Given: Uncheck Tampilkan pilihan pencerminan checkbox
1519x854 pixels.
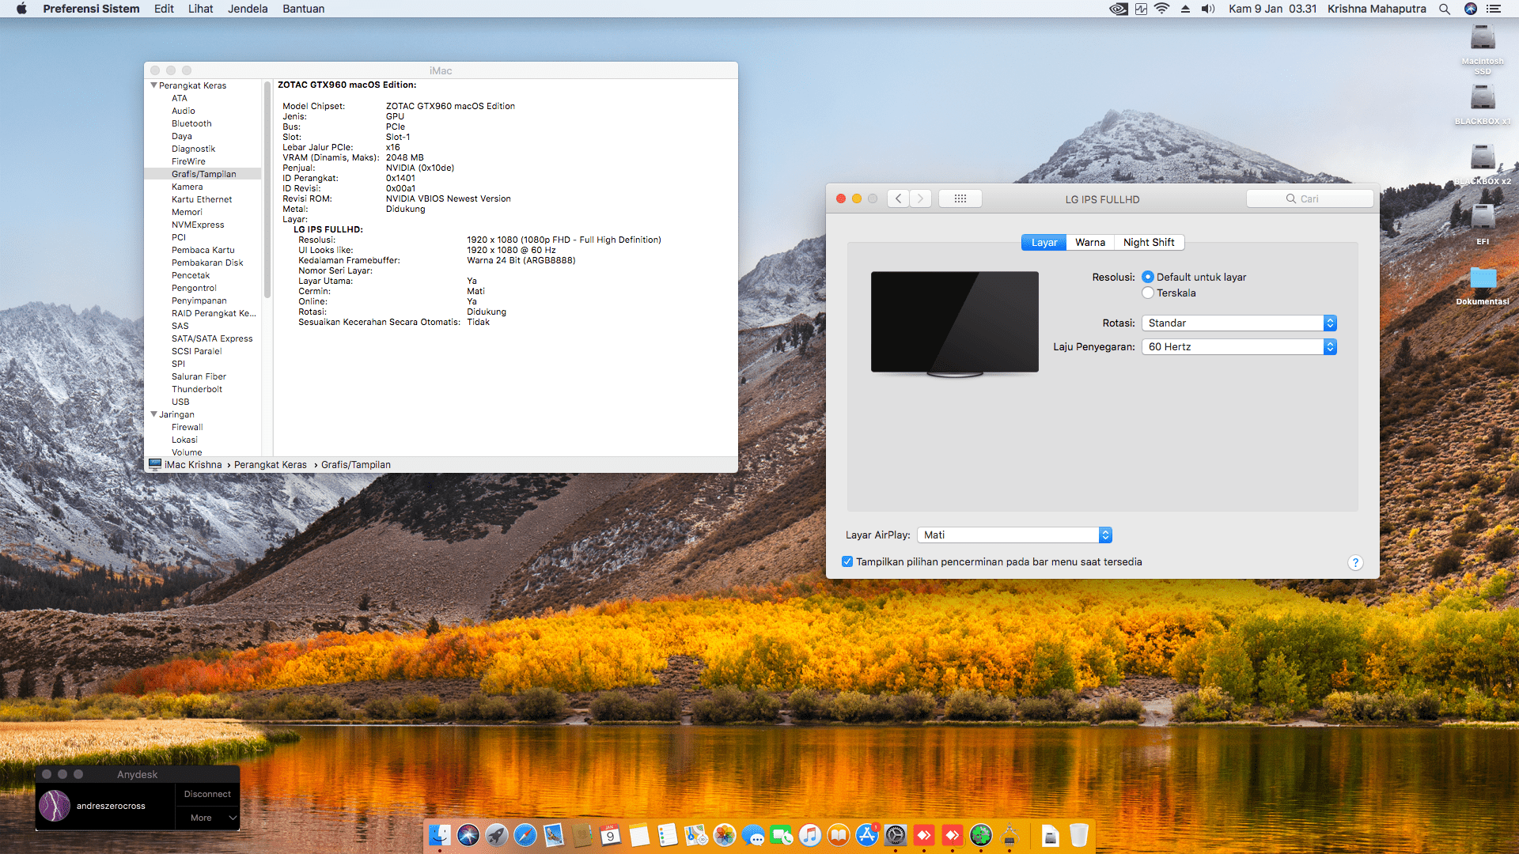Looking at the screenshot, I should (x=847, y=561).
